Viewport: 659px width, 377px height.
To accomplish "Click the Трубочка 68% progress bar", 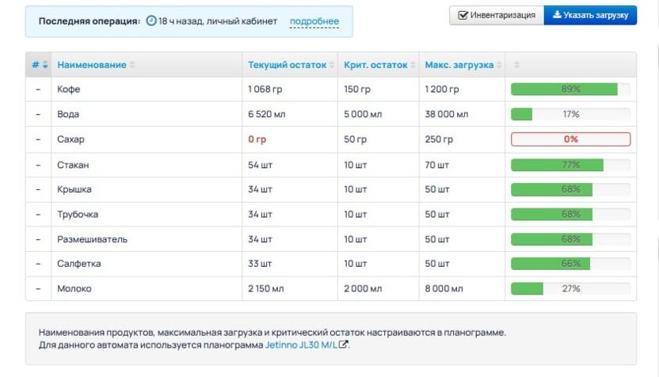I will [570, 215].
